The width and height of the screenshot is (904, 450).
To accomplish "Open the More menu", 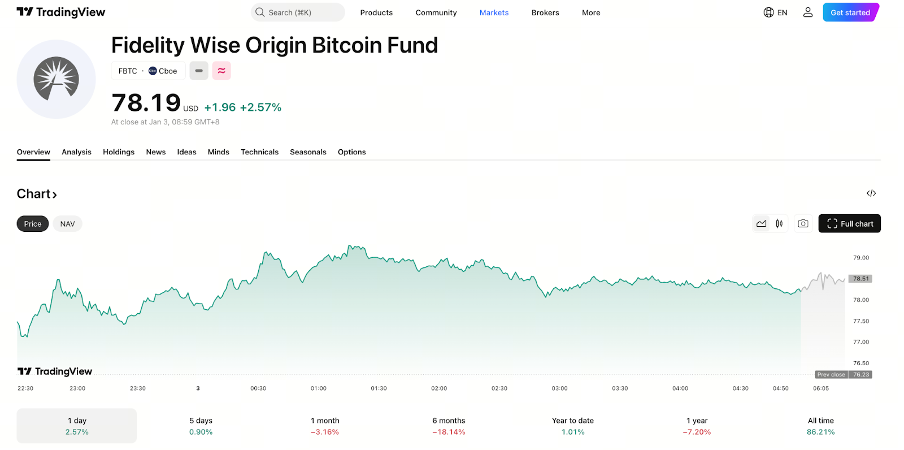I will click(591, 12).
